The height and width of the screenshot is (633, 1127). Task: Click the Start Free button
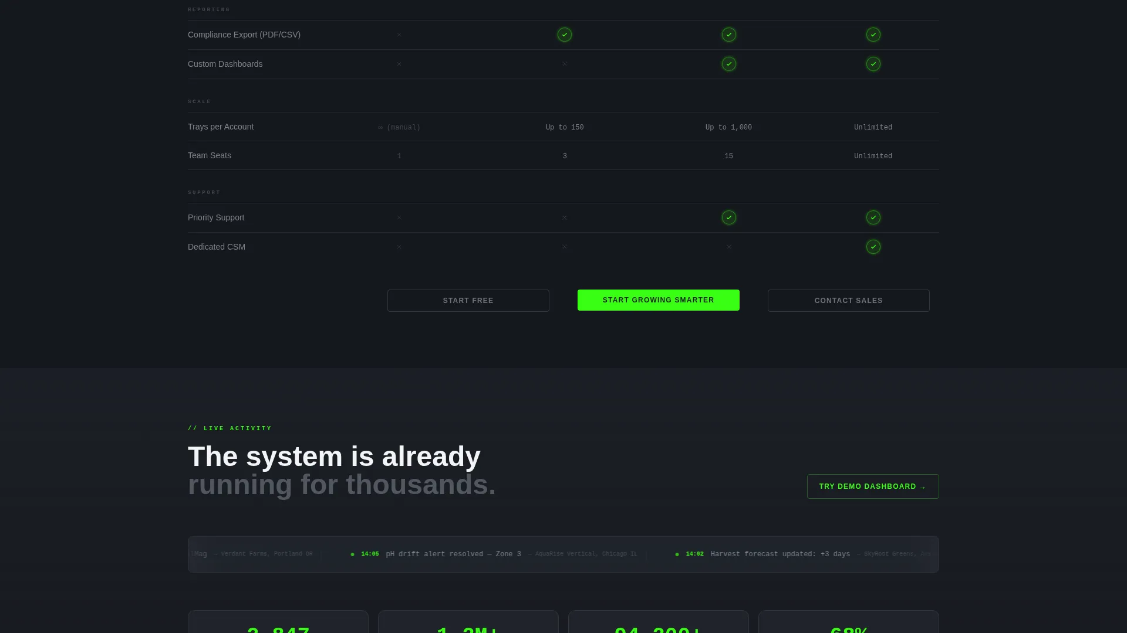468,301
